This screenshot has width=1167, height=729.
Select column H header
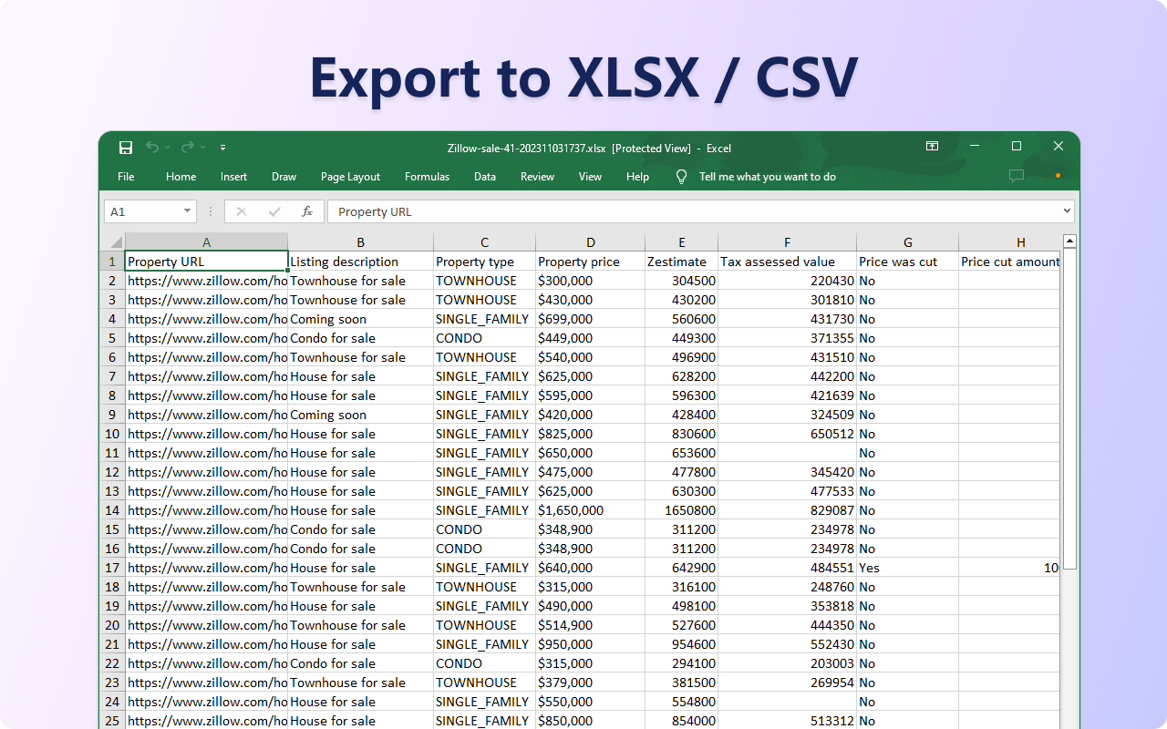point(1010,242)
